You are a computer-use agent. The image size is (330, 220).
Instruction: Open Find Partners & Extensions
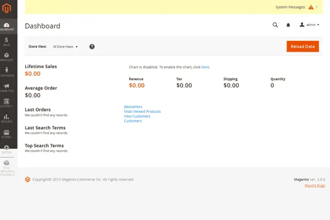(7, 166)
